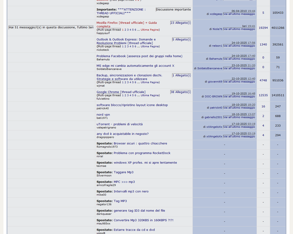Go to page 4 of Backup thread
Viewport: 293px width, 234px height.
(x=130, y=82)
